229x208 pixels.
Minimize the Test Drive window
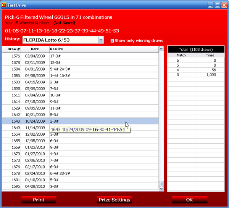click(210, 5)
